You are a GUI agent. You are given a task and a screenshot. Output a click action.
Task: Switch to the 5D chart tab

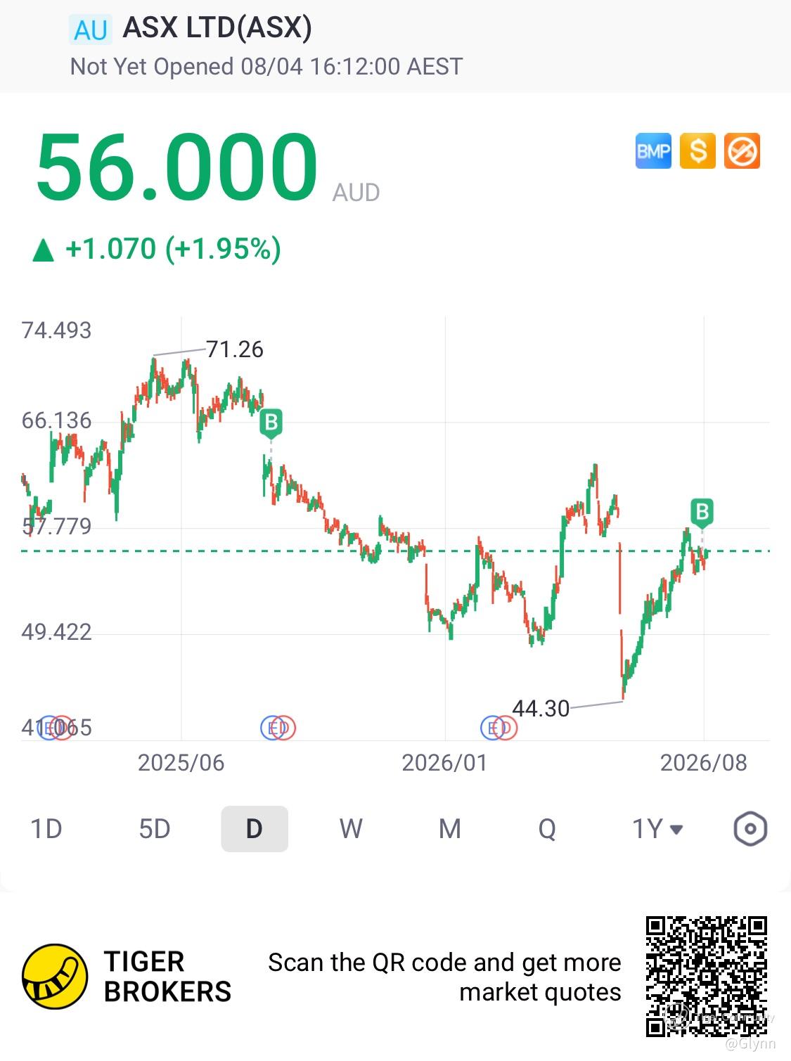(x=155, y=829)
